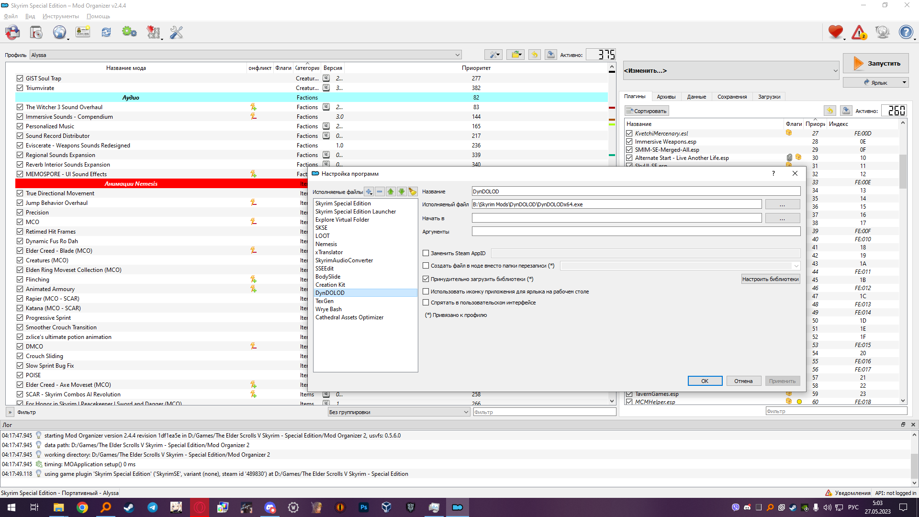
Task: Toggle create file in mod instead of overwrite
Action: 426,266
